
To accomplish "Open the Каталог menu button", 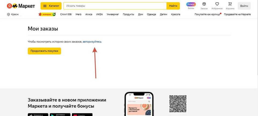I will tap(51, 6).
